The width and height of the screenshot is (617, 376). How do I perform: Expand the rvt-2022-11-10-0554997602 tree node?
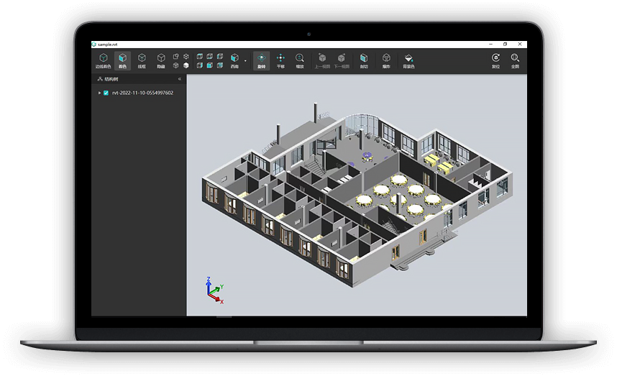99,93
